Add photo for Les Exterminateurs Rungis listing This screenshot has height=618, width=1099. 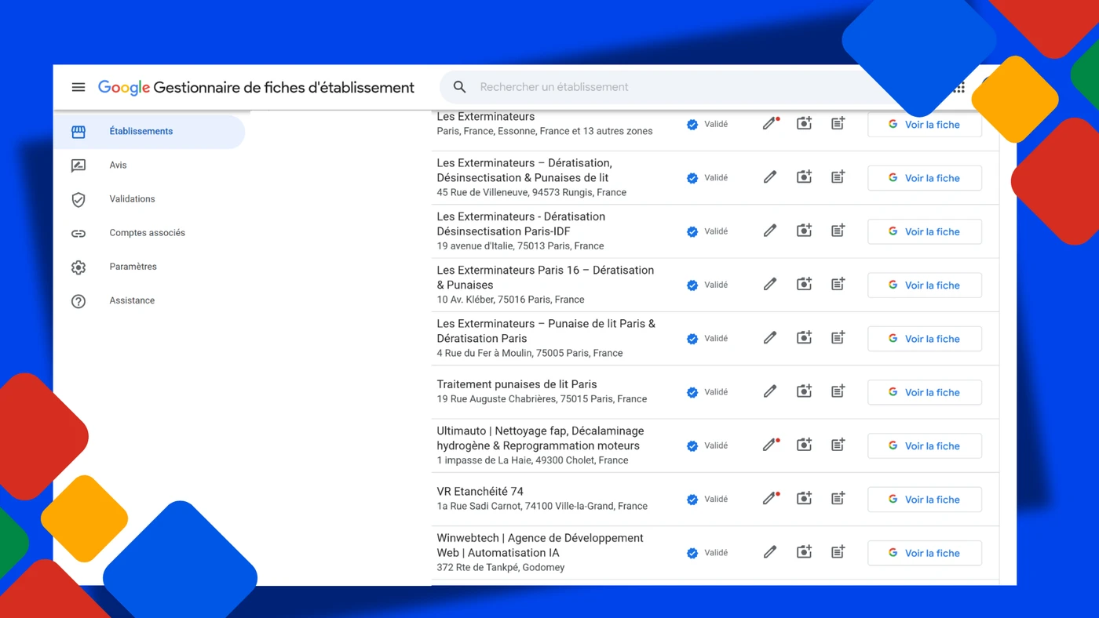(804, 177)
